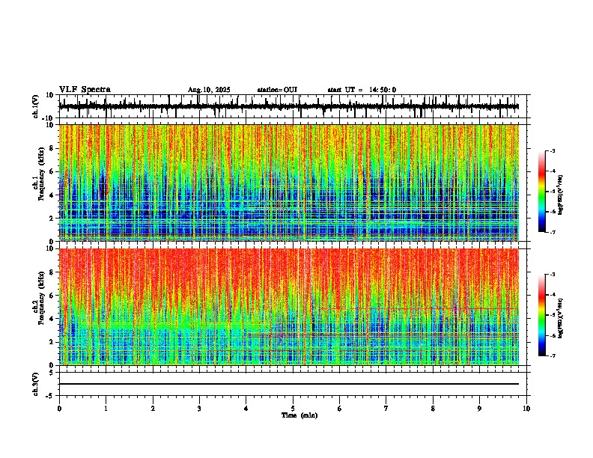Click the ch.1 spectrogram color scale bar
The image size is (593, 458).
pyautogui.click(x=542, y=192)
